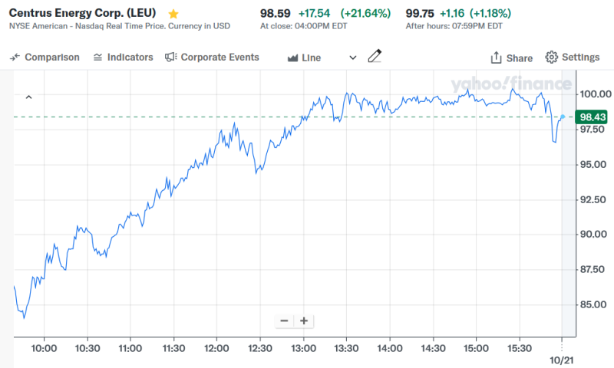Click the 10/21 date marker on the axis
Screen dimensions: 614x368
[x=563, y=360]
